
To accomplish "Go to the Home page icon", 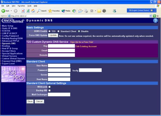I will coord(33,11).
